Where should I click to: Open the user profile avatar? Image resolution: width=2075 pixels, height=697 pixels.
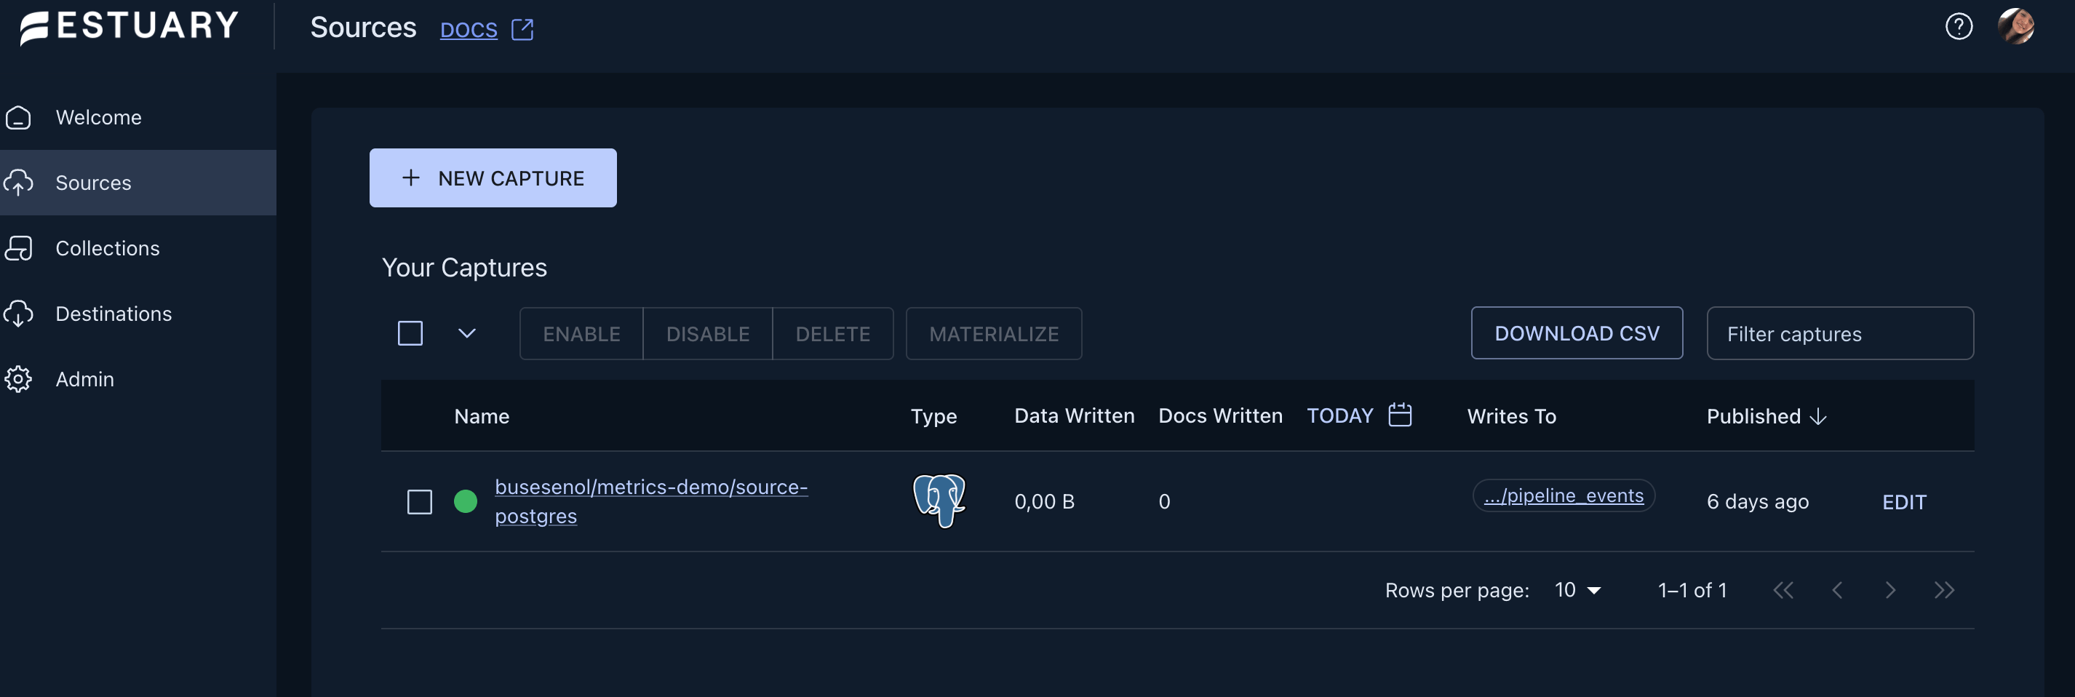[x=2015, y=27]
